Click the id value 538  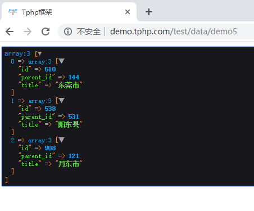coord(50,109)
